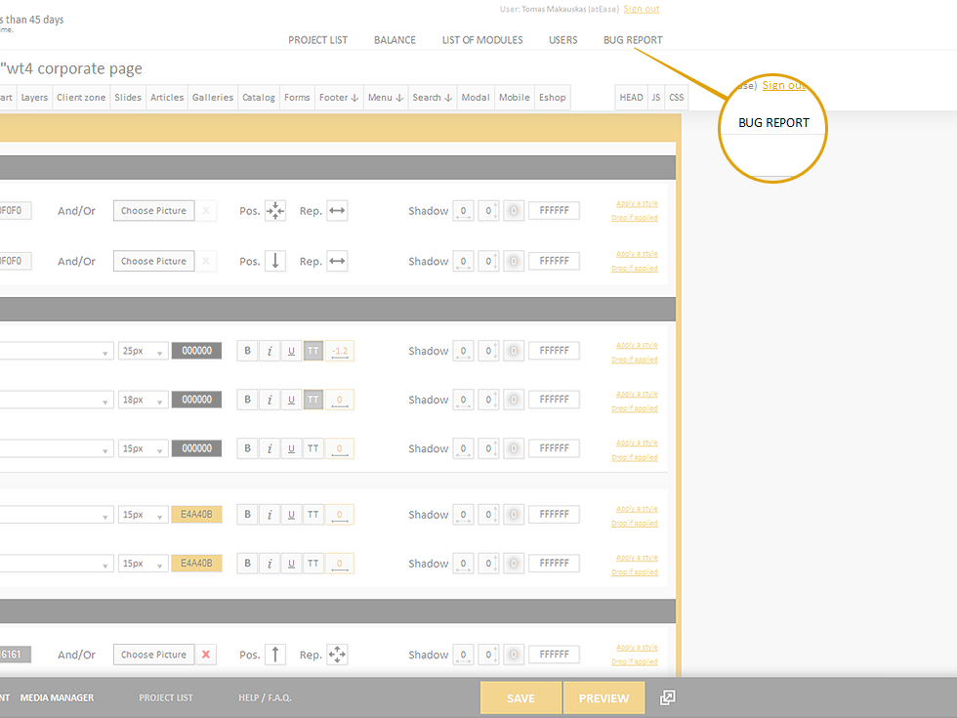The height and width of the screenshot is (718, 957).
Task: Click the letter spacing box showing -1.2
Action: click(340, 351)
